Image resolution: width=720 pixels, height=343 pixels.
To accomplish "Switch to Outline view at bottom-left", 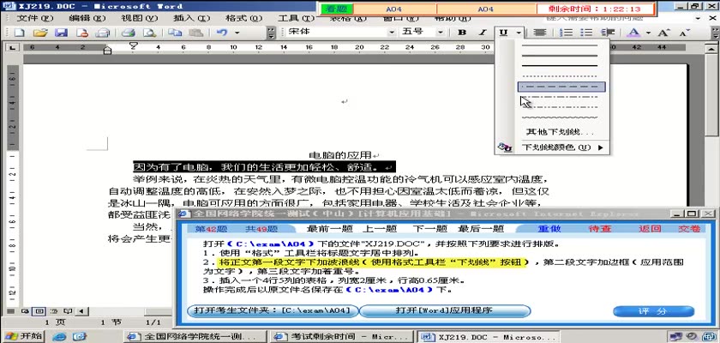I will [54, 311].
